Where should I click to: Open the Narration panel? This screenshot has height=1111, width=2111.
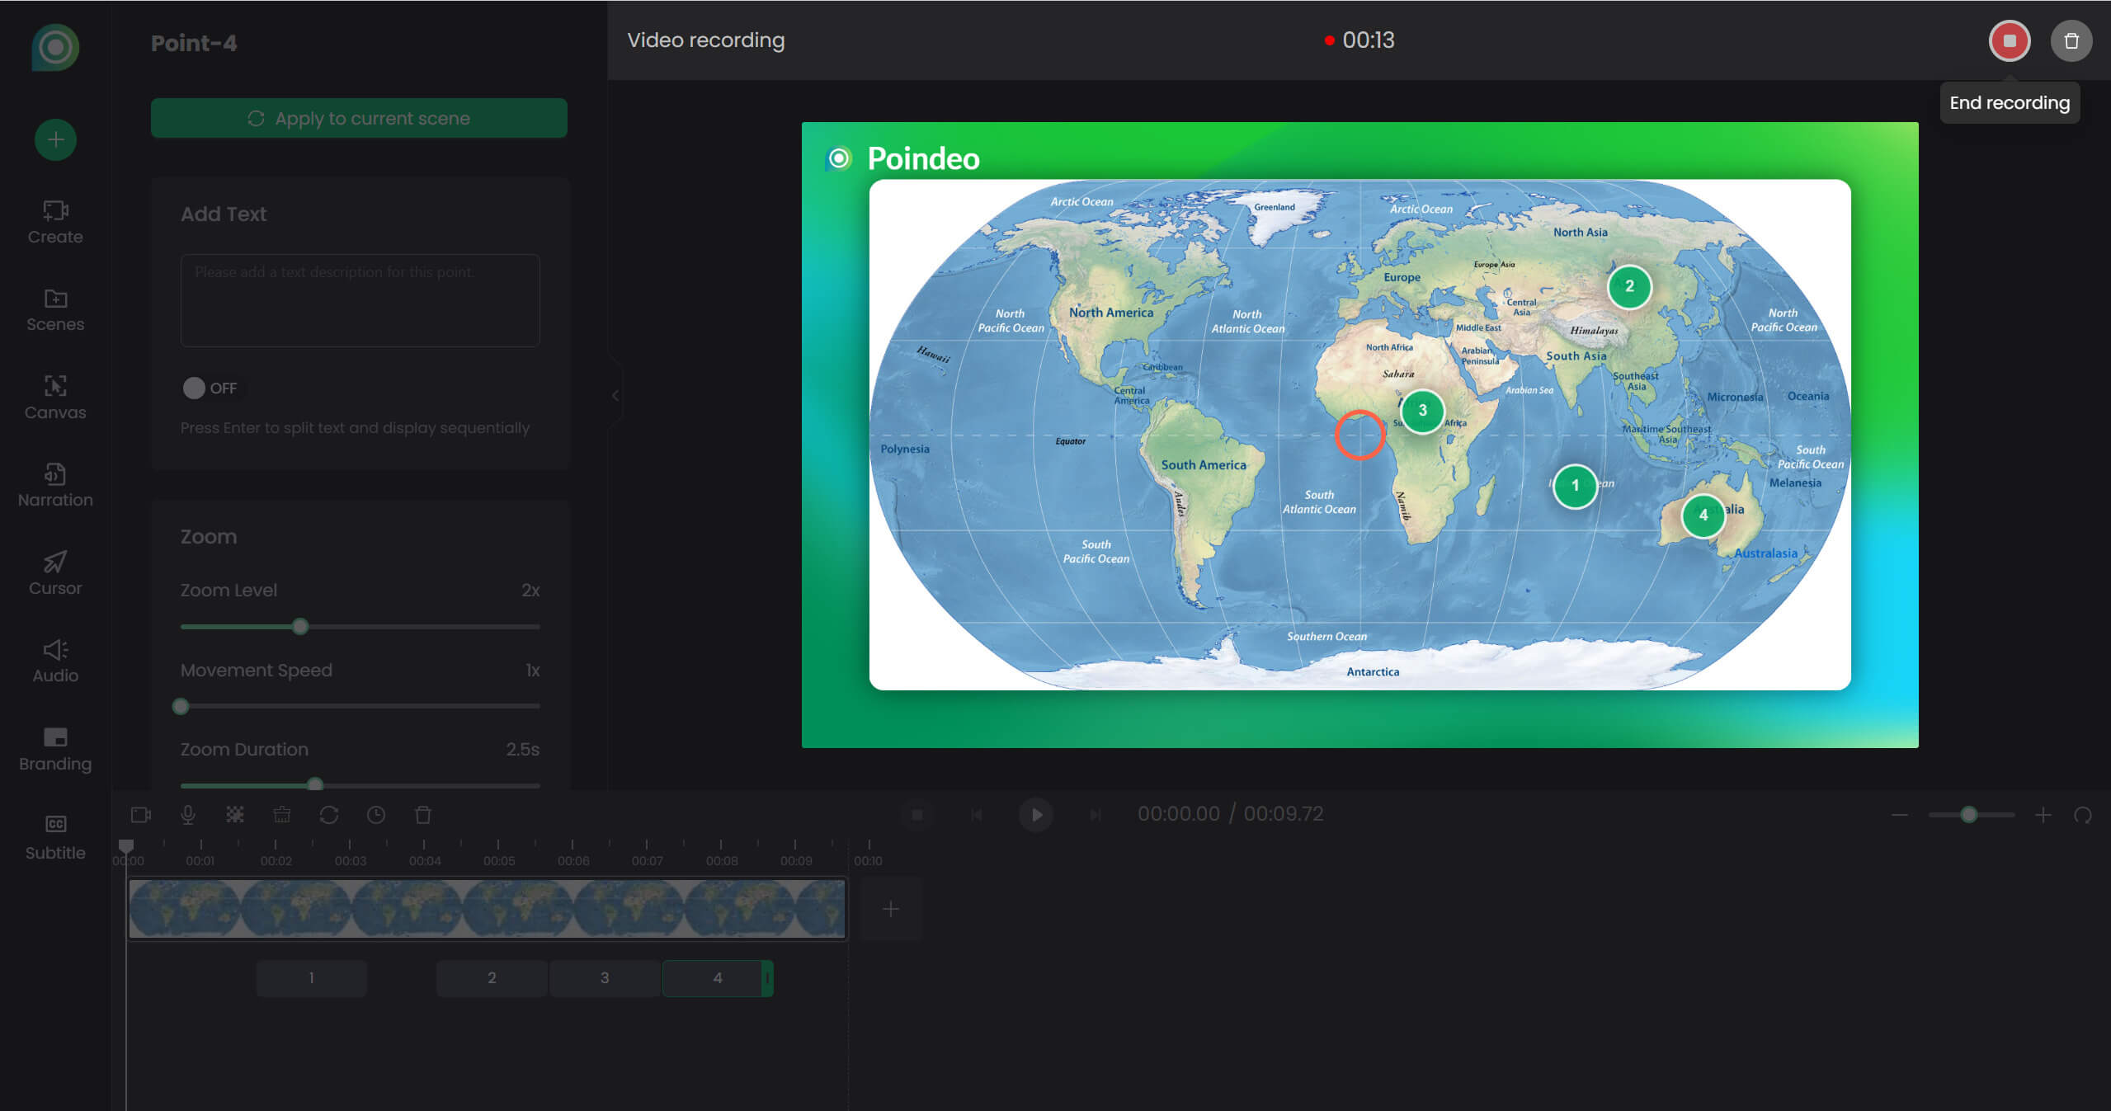pos(55,485)
